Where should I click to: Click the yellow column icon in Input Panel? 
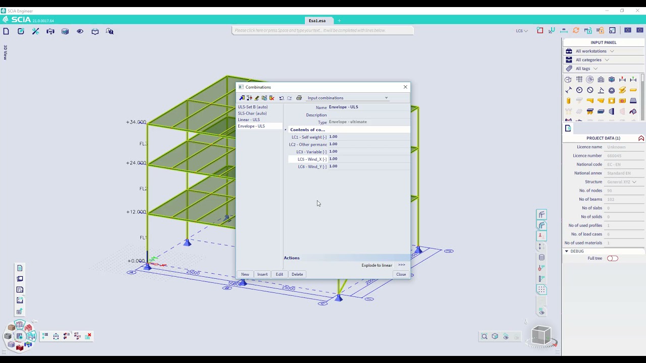(569, 101)
